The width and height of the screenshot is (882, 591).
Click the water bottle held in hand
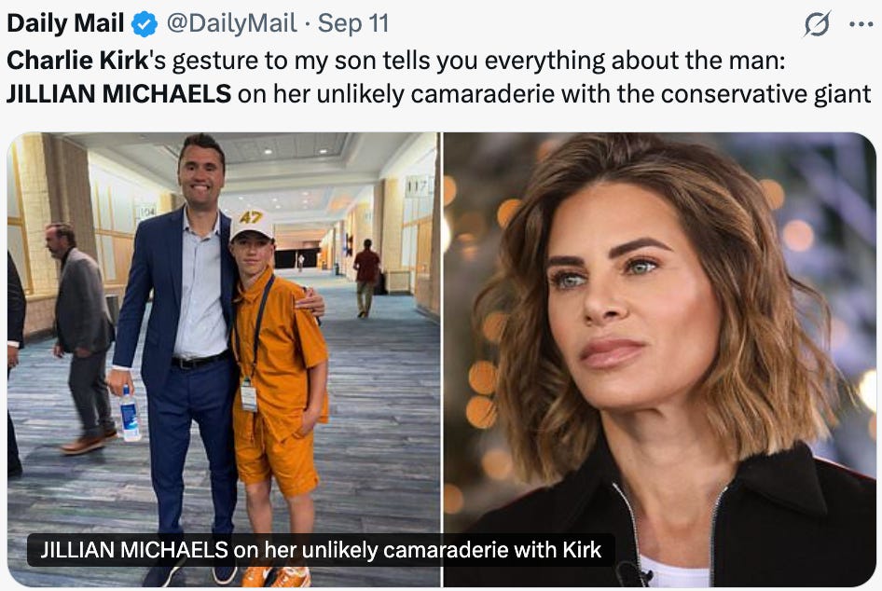130,415
